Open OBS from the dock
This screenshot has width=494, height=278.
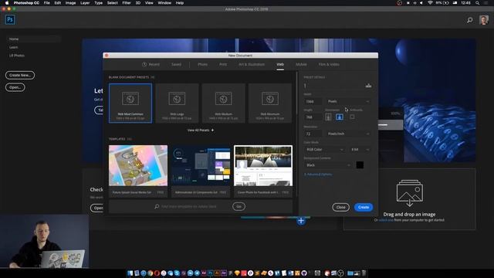pos(341,273)
